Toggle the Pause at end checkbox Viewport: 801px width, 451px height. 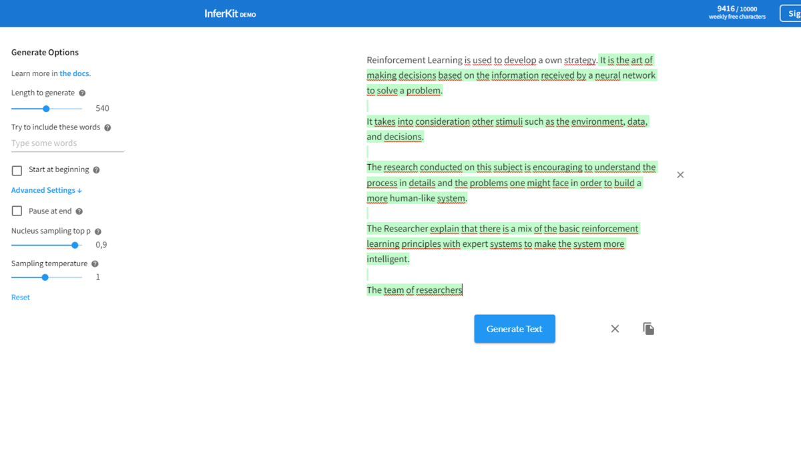pyautogui.click(x=17, y=211)
